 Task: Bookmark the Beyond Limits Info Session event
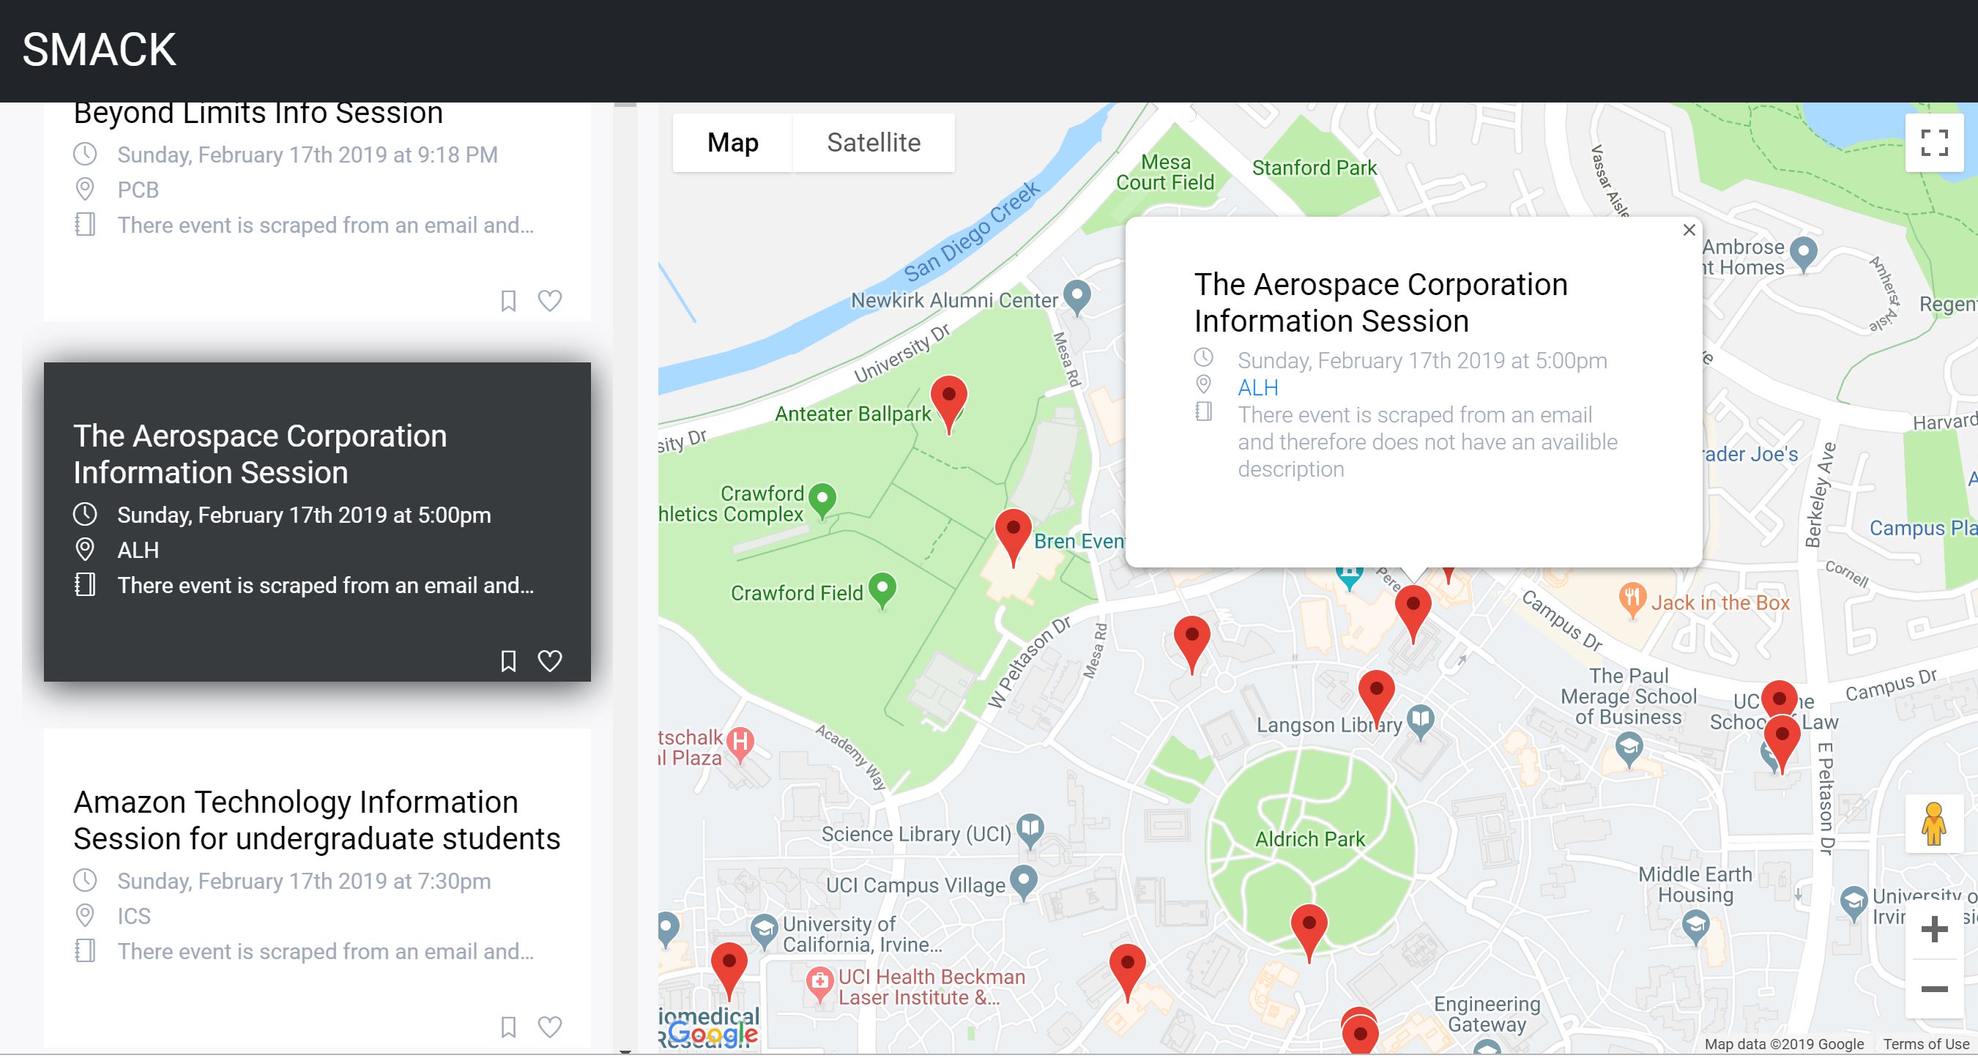pos(507,300)
